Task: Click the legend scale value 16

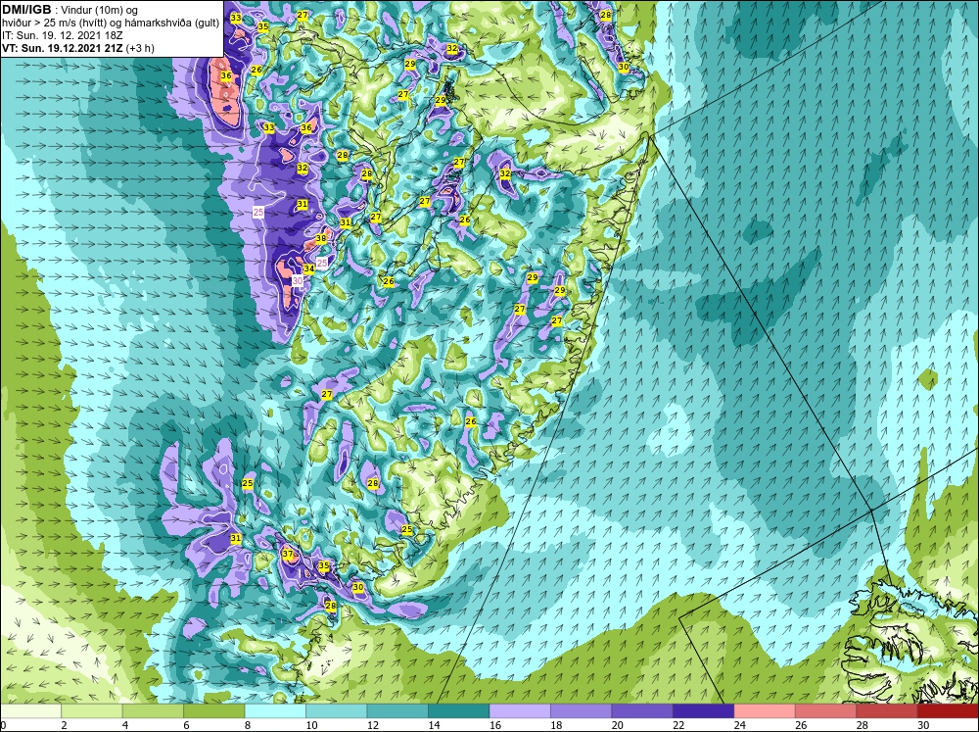Action: 494,725
